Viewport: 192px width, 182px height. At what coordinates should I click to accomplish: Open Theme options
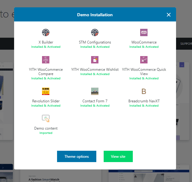click(77, 156)
